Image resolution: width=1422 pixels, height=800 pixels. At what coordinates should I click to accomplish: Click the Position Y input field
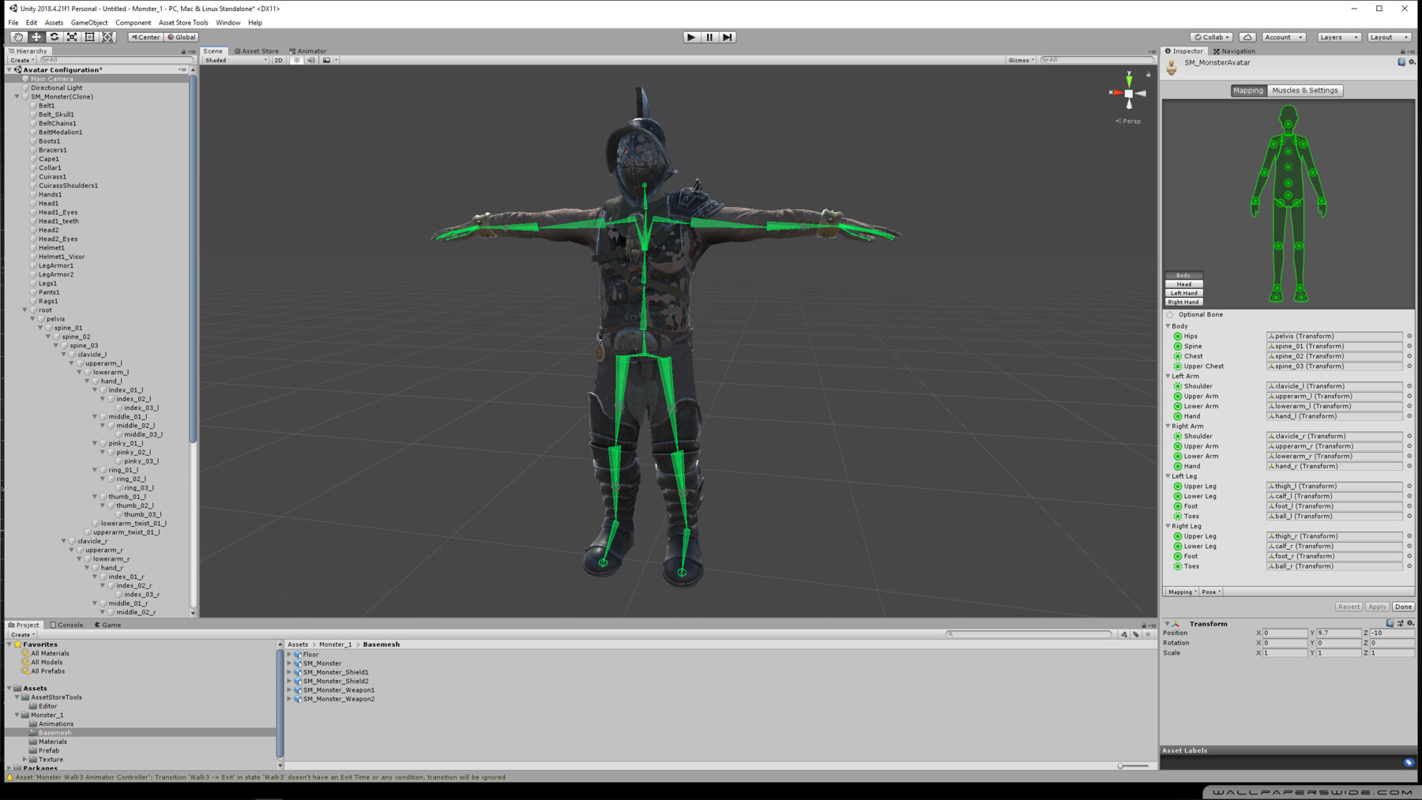pyautogui.click(x=1337, y=633)
